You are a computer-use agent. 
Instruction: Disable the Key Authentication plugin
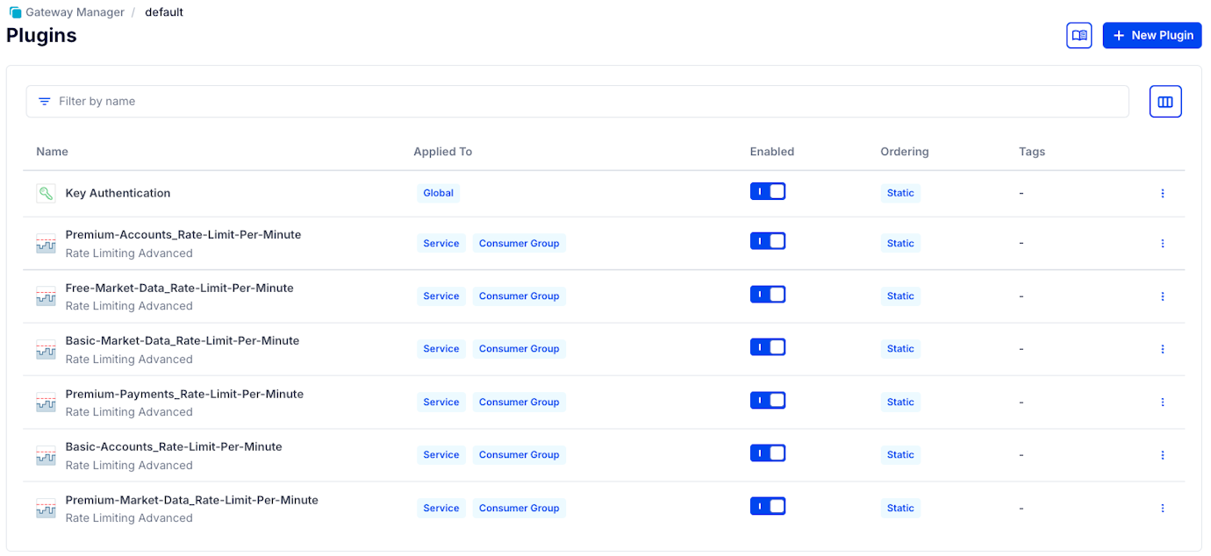click(x=768, y=190)
